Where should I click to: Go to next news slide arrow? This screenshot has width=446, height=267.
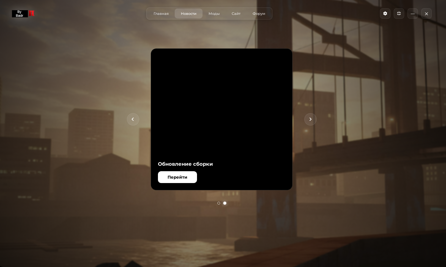310,119
